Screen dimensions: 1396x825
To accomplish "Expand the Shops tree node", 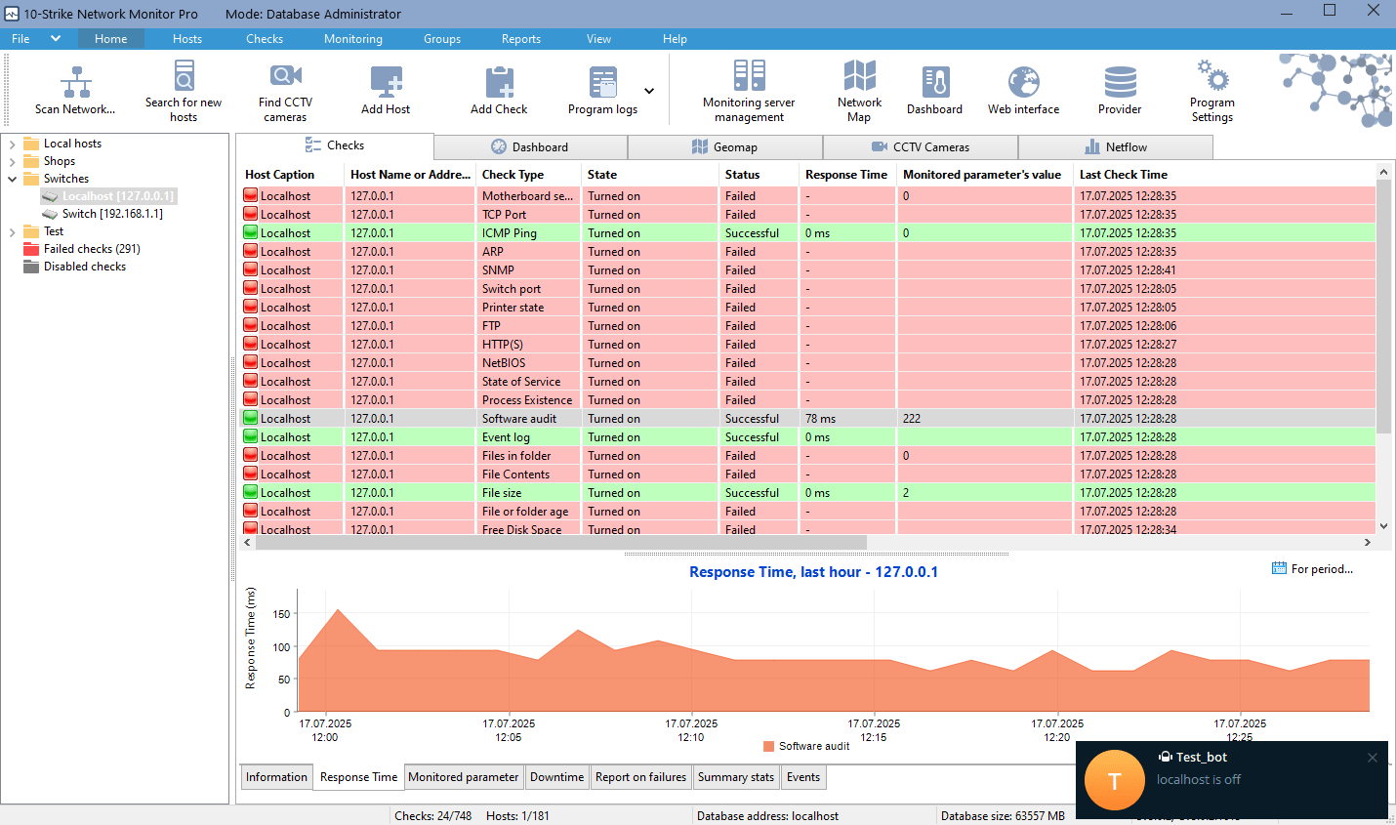I will [12, 161].
